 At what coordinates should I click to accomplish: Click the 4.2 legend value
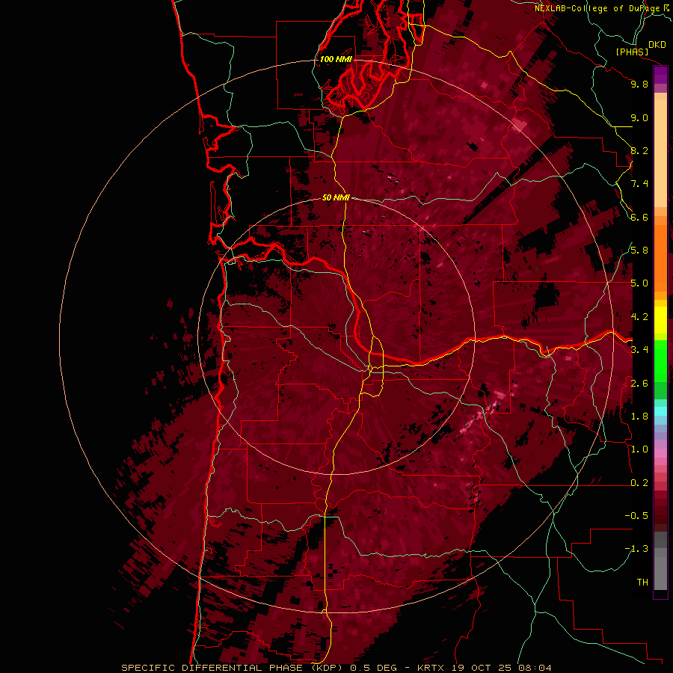pyautogui.click(x=639, y=317)
